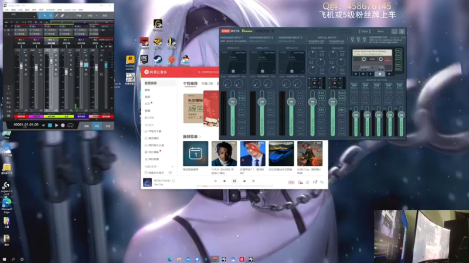Select device for Hardware Input 1
The width and height of the screenshot is (469, 263).
coord(233,41)
